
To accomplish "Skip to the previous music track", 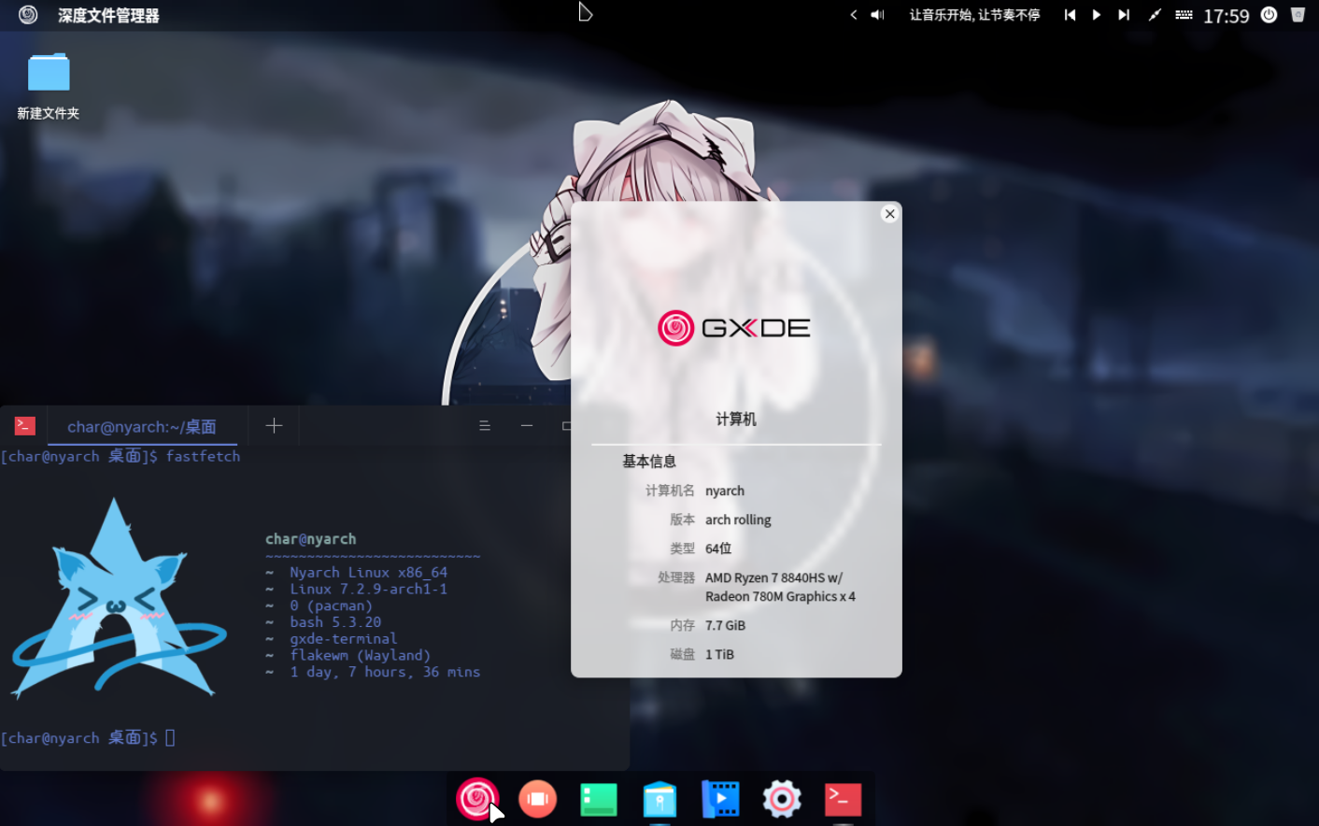I will click(1070, 15).
